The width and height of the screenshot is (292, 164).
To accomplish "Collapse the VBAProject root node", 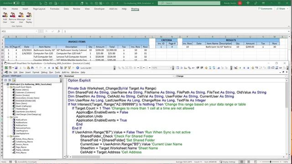I will pyautogui.click(x=5, y=84).
